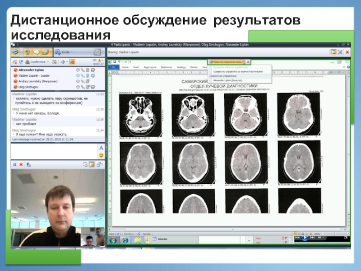
Task: Click the chat bubble icon in Andrey Lavretsky's row
Action: click(x=78, y=81)
